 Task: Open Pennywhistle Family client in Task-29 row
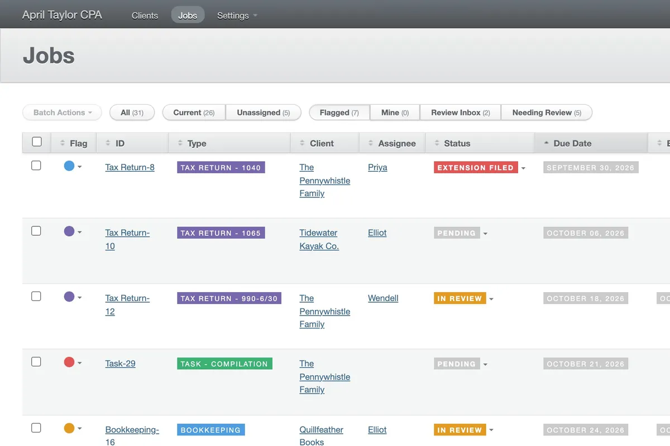[325, 376]
